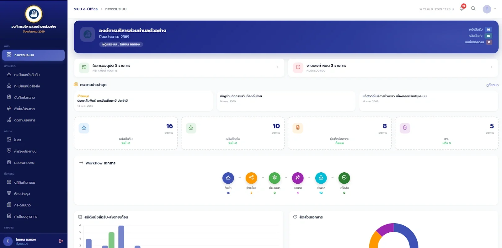This screenshot has height=248, width=502.
Task: Open ทะเบียนหนังสือส่ง from the sidebar
Action: click(33, 86)
